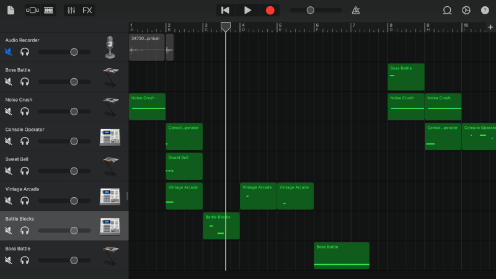Select the Audio Recorder microphone icon
Image resolution: width=496 pixels, height=279 pixels.
pyautogui.click(x=110, y=47)
